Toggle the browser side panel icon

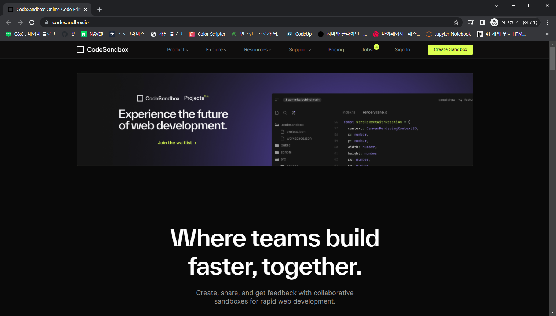[483, 22]
